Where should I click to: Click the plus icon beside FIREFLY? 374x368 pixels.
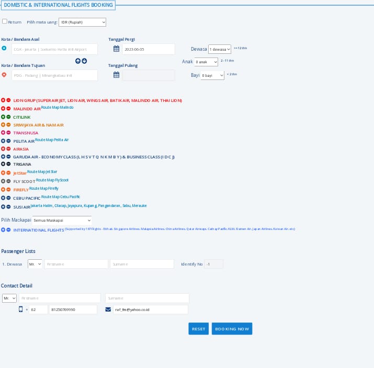[3, 189]
